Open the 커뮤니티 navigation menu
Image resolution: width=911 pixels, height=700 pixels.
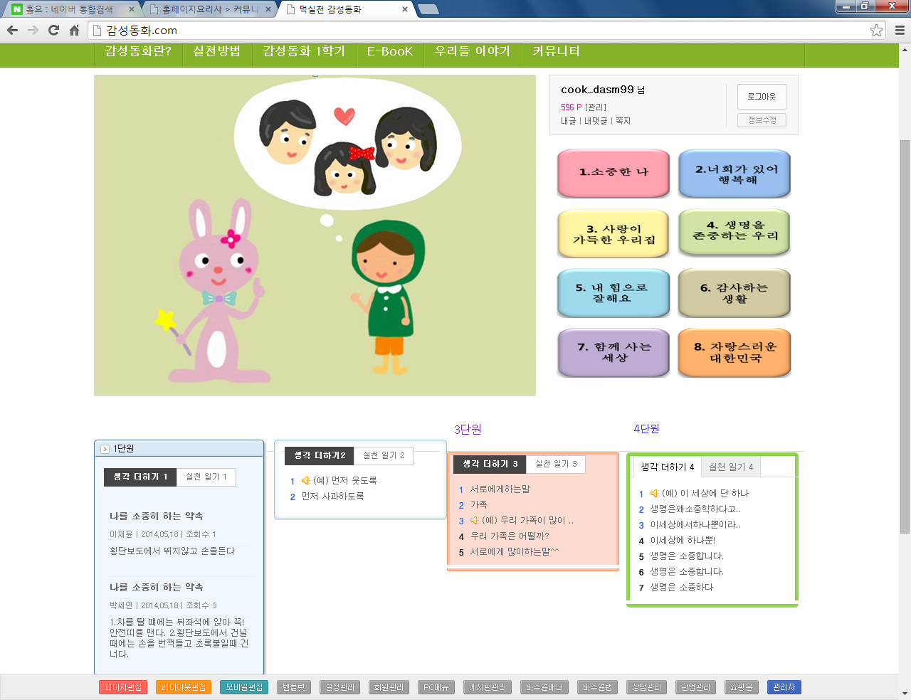556,51
